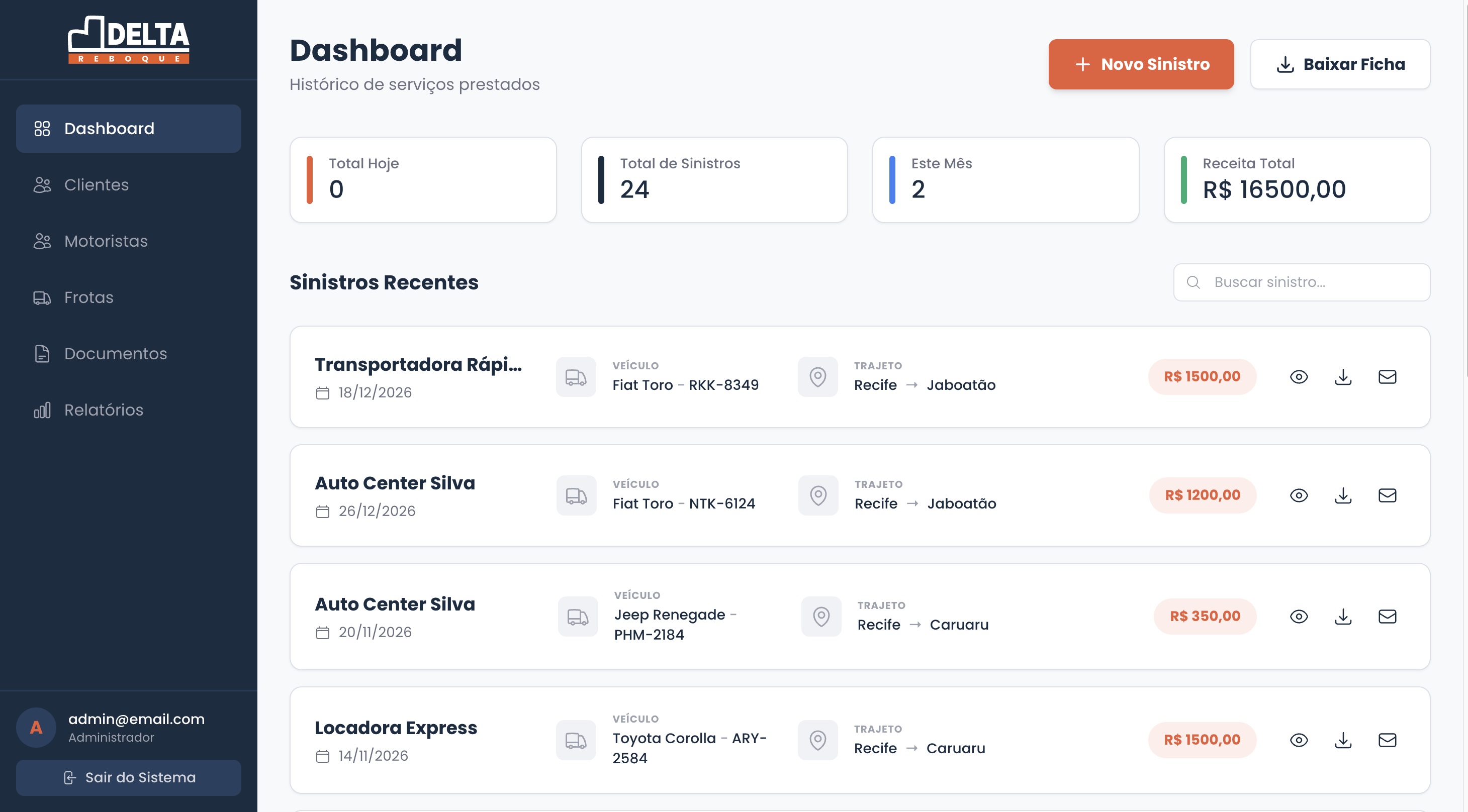
Task: View details of Locadora Express sinistro
Action: (1299, 740)
